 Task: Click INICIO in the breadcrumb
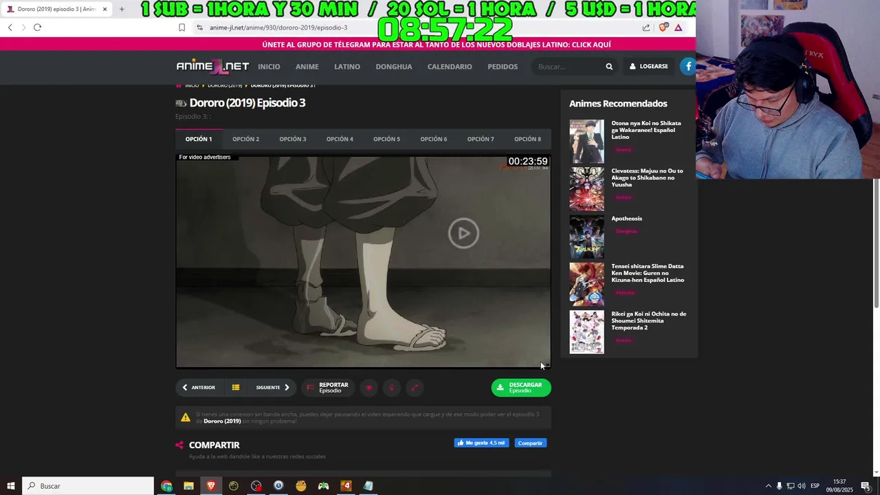(x=192, y=85)
